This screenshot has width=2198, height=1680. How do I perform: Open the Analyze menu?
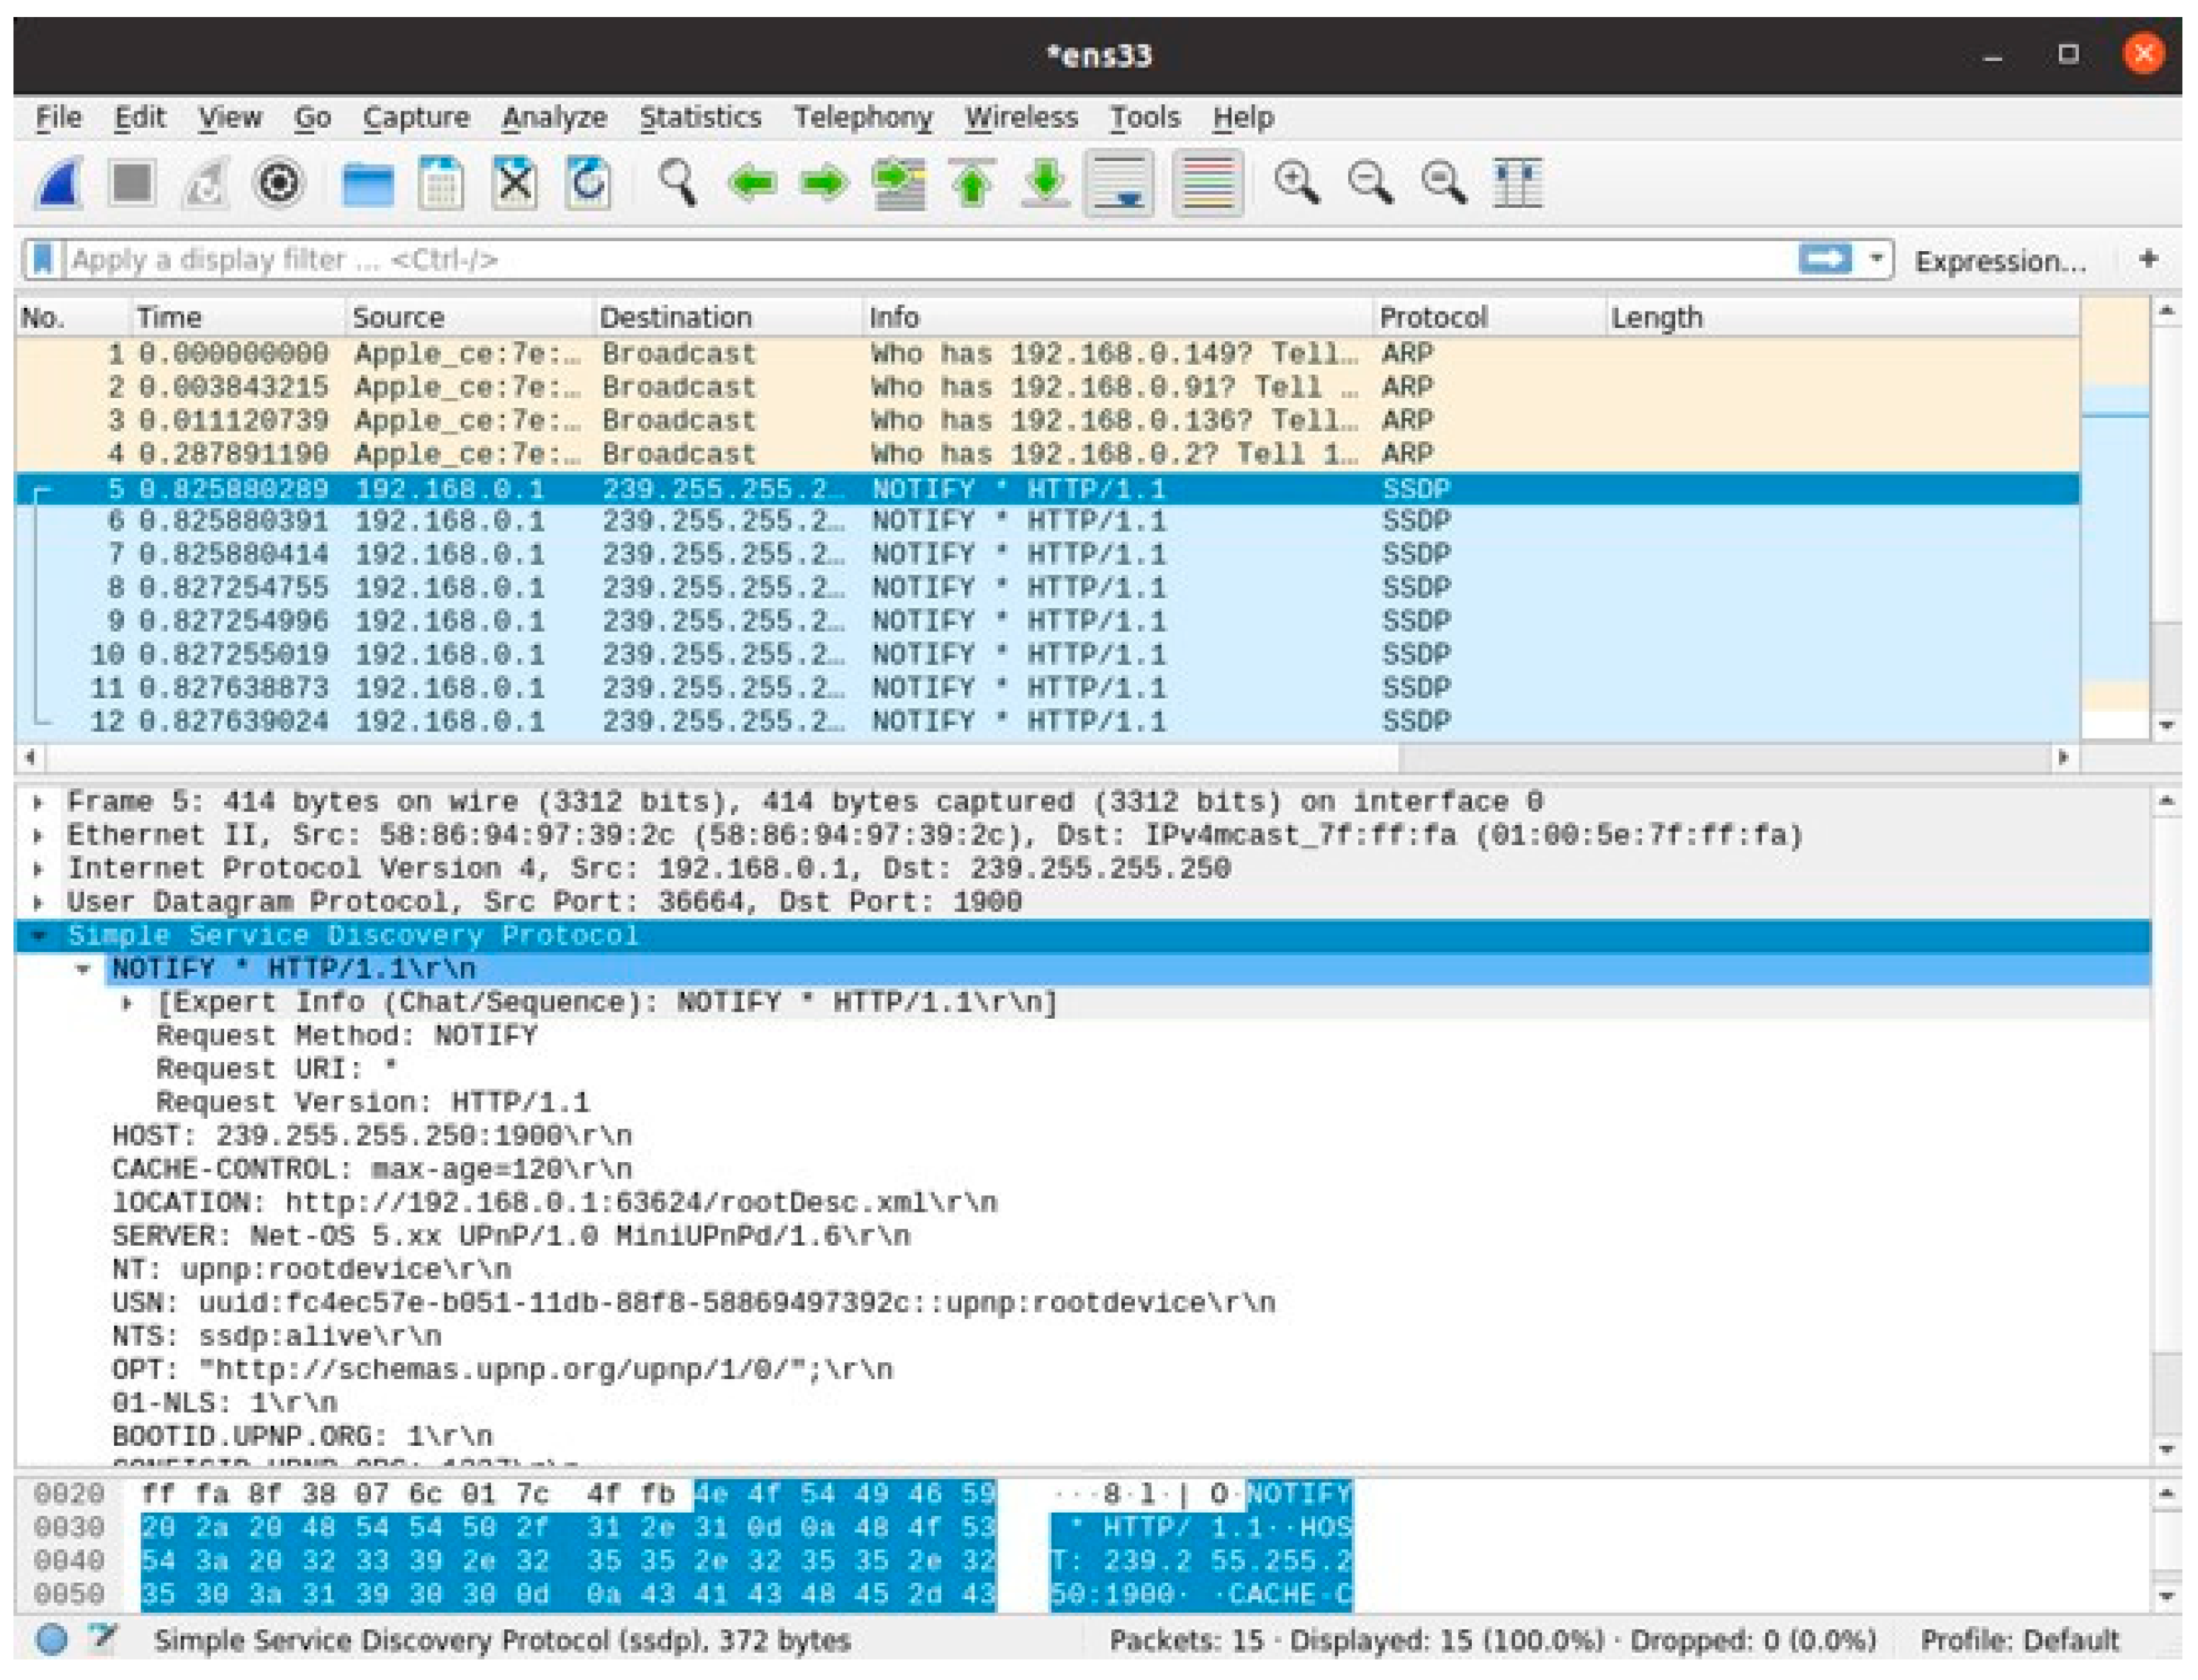click(554, 118)
